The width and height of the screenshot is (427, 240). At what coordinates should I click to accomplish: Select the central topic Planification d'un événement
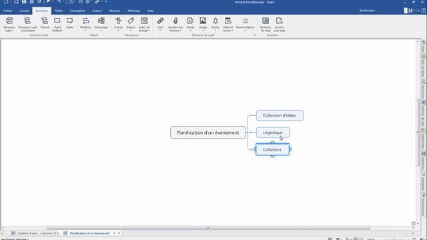pyautogui.click(x=208, y=133)
